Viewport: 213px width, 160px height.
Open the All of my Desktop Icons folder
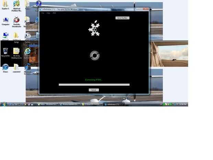[16, 53]
